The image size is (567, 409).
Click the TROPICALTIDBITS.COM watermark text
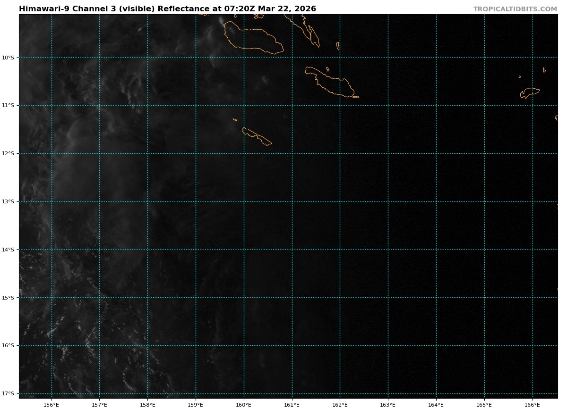tap(515, 9)
